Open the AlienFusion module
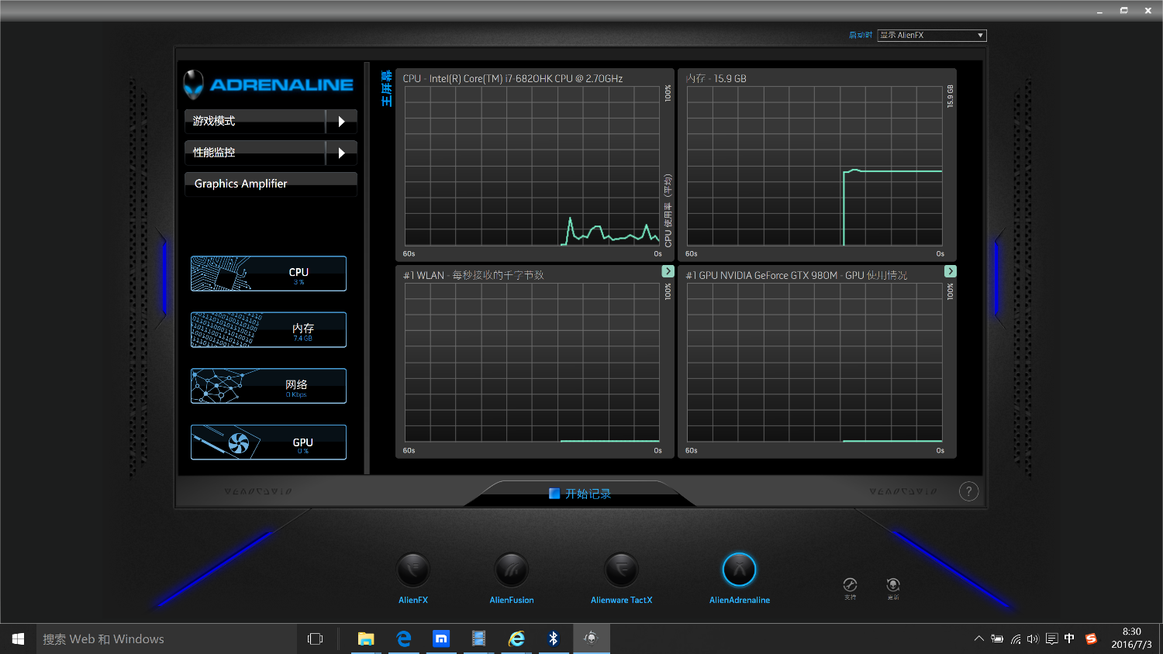This screenshot has height=654, width=1163. click(512, 570)
